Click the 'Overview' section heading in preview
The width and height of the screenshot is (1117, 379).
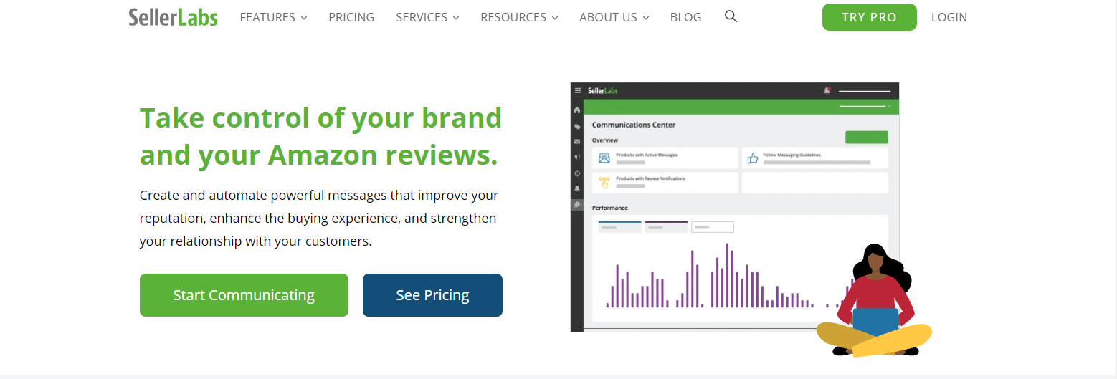coord(605,140)
